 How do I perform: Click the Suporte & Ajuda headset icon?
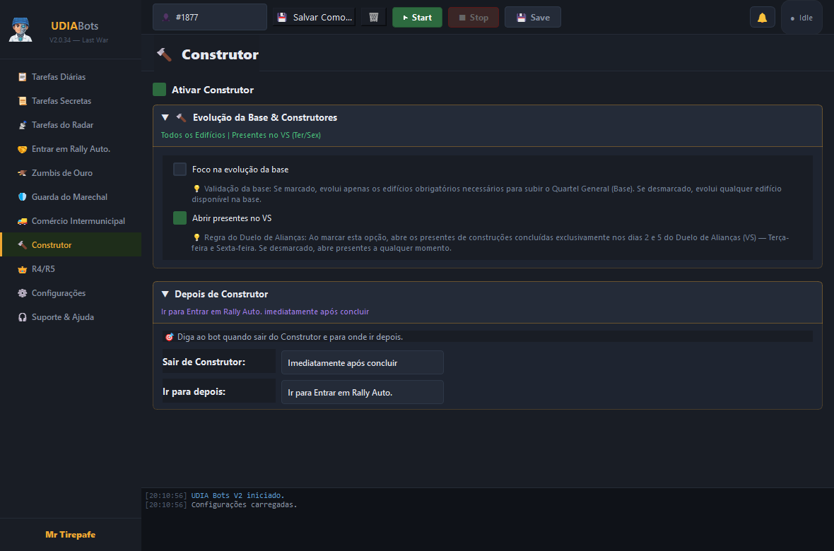(x=23, y=317)
